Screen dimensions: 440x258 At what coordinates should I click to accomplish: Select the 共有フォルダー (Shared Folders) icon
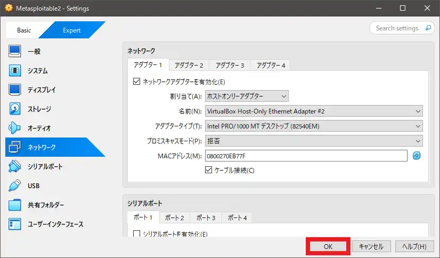(x=15, y=205)
